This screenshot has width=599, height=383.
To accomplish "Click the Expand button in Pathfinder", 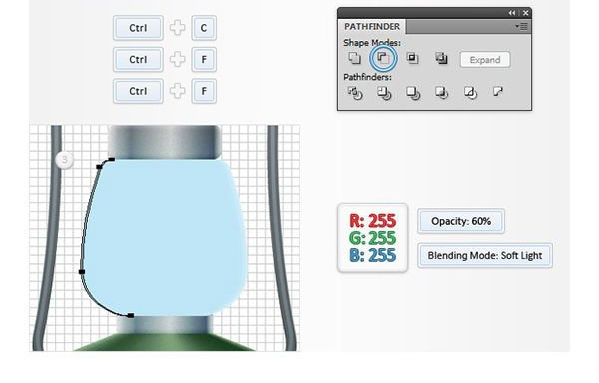I will coord(485,60).
